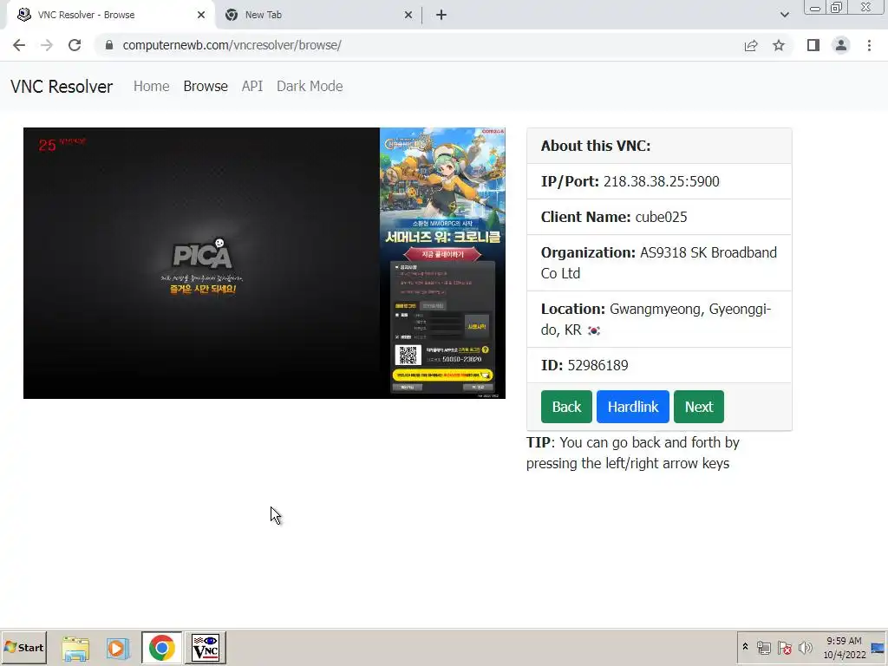888x666 pixels.
Task: Click the volume speaker tray icon
Action: (x=805, y=648)
